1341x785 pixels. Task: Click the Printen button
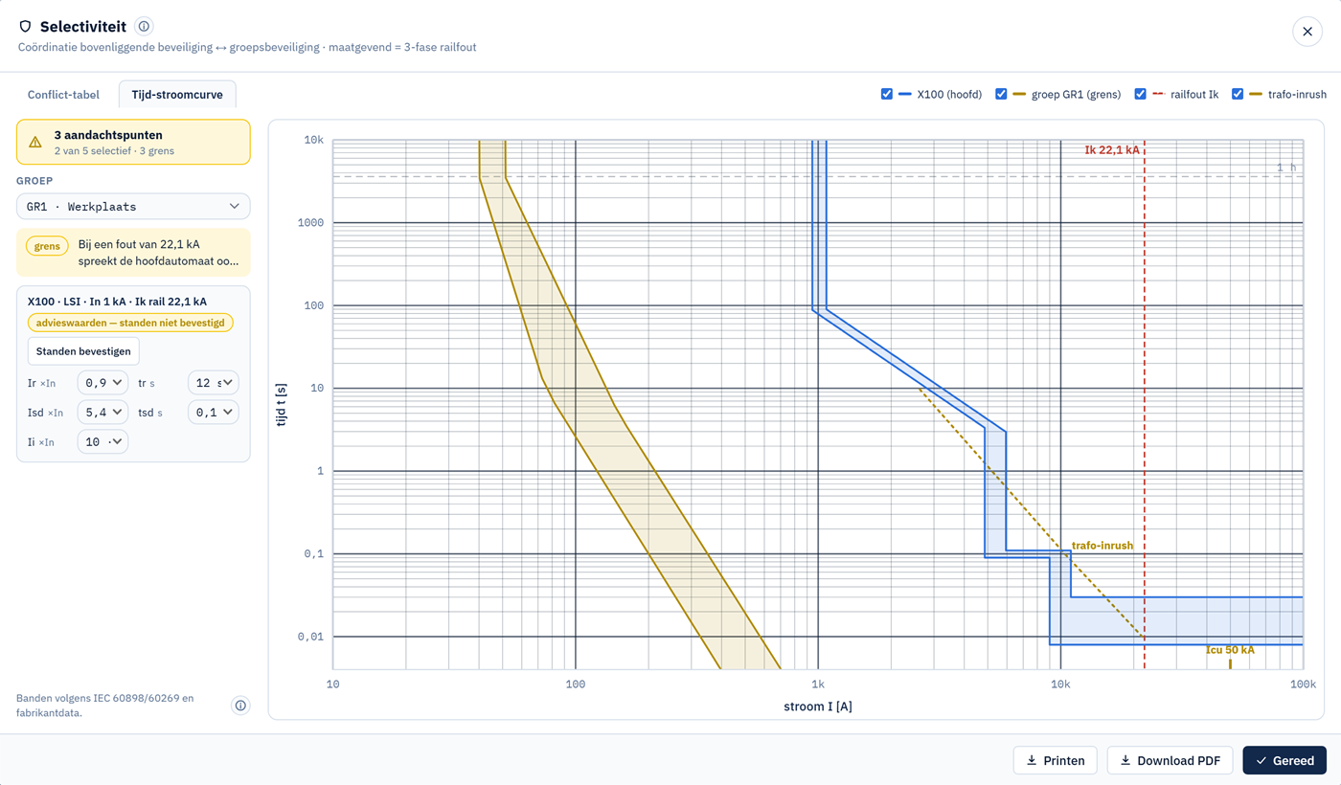point(1055,760)
